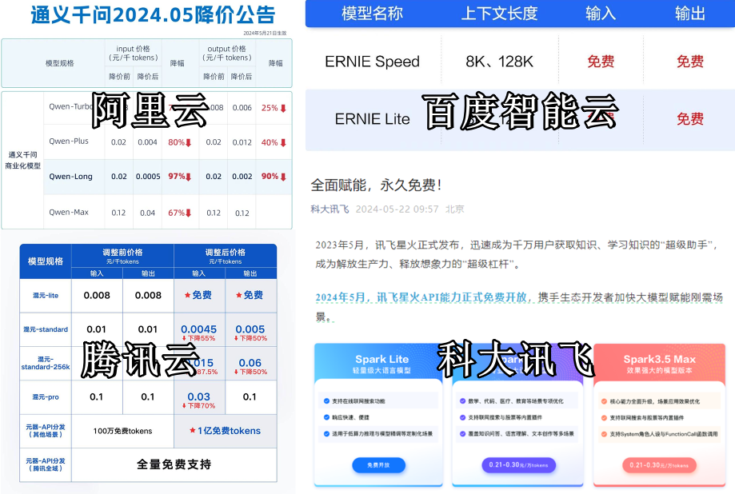Screen dimensions: 735x494
Task: Select the Qwen-Long row label
Action: pos(69,177)
